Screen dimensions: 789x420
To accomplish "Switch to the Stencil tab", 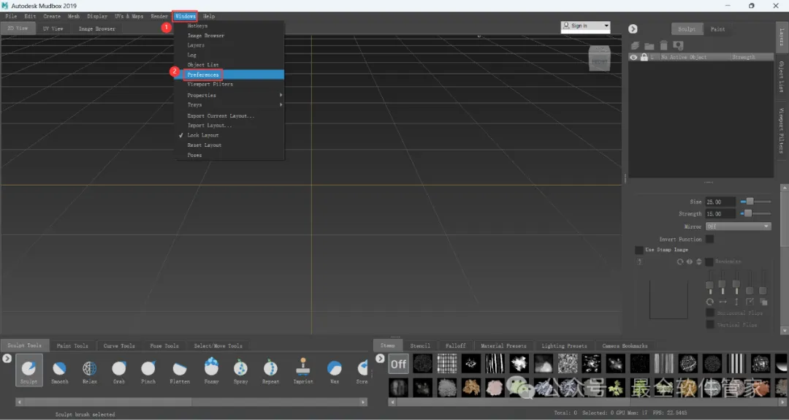I will [x=420, y=345].
